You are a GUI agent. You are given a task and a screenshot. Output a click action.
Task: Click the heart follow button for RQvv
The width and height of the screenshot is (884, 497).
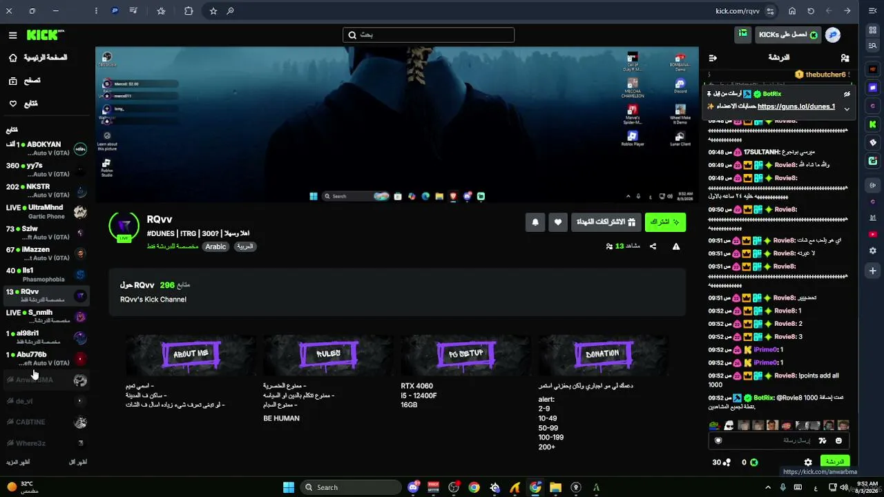[x=558, y=222]
